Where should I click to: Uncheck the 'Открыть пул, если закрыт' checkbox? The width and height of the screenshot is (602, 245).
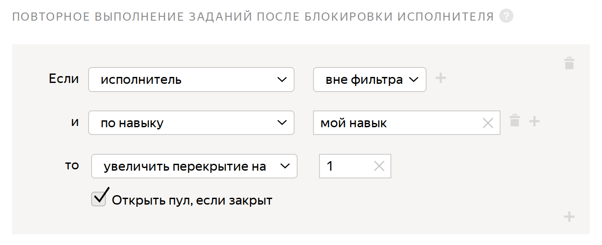tap(99, 199)
